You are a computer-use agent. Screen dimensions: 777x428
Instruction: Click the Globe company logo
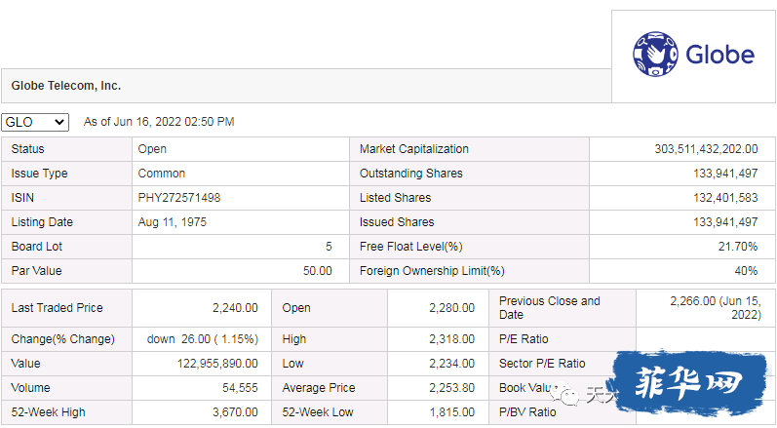693,55
